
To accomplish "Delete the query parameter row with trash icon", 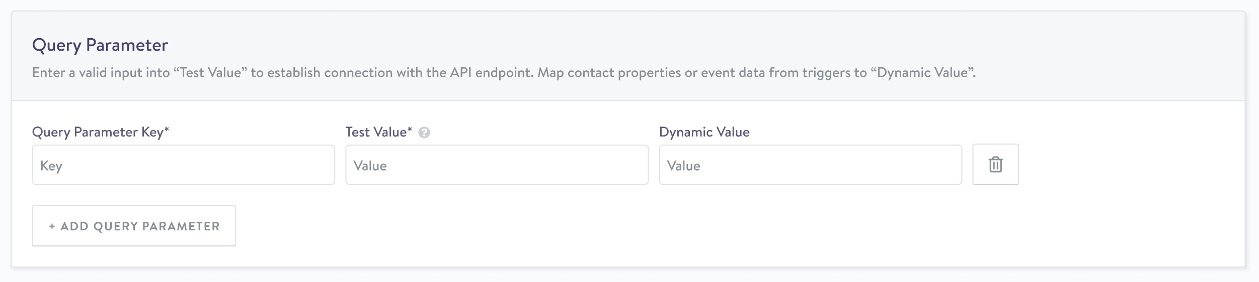I will click(995, 165).
